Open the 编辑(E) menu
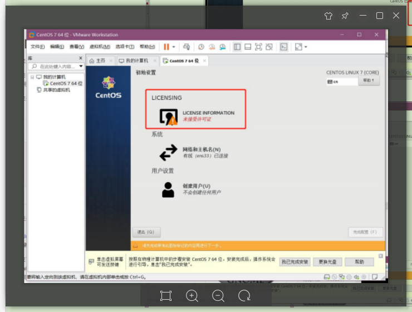Screen dimensions: 412x312 57,47
